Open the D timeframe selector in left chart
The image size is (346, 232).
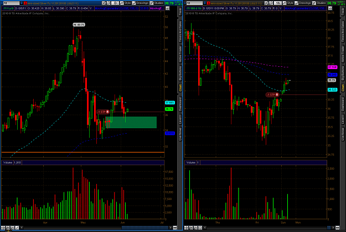coord(115,3)
